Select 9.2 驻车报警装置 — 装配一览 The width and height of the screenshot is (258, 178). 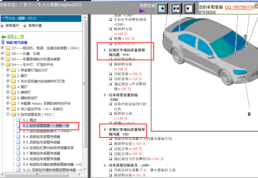(x=46, y=126)
